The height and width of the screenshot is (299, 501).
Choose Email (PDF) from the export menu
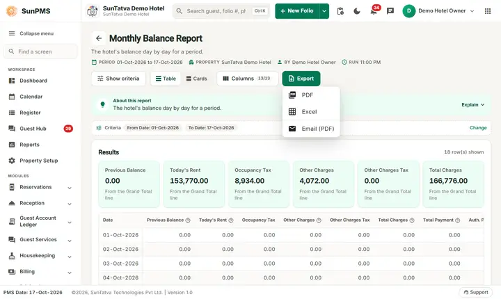tap(311, 129)
